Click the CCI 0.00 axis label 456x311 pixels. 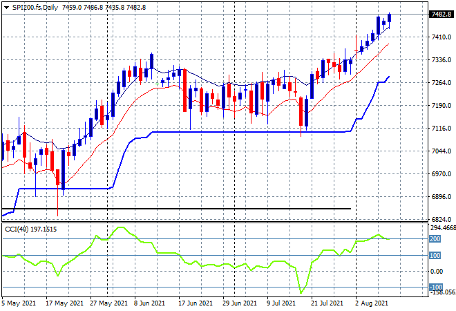[x=437, y=272]
